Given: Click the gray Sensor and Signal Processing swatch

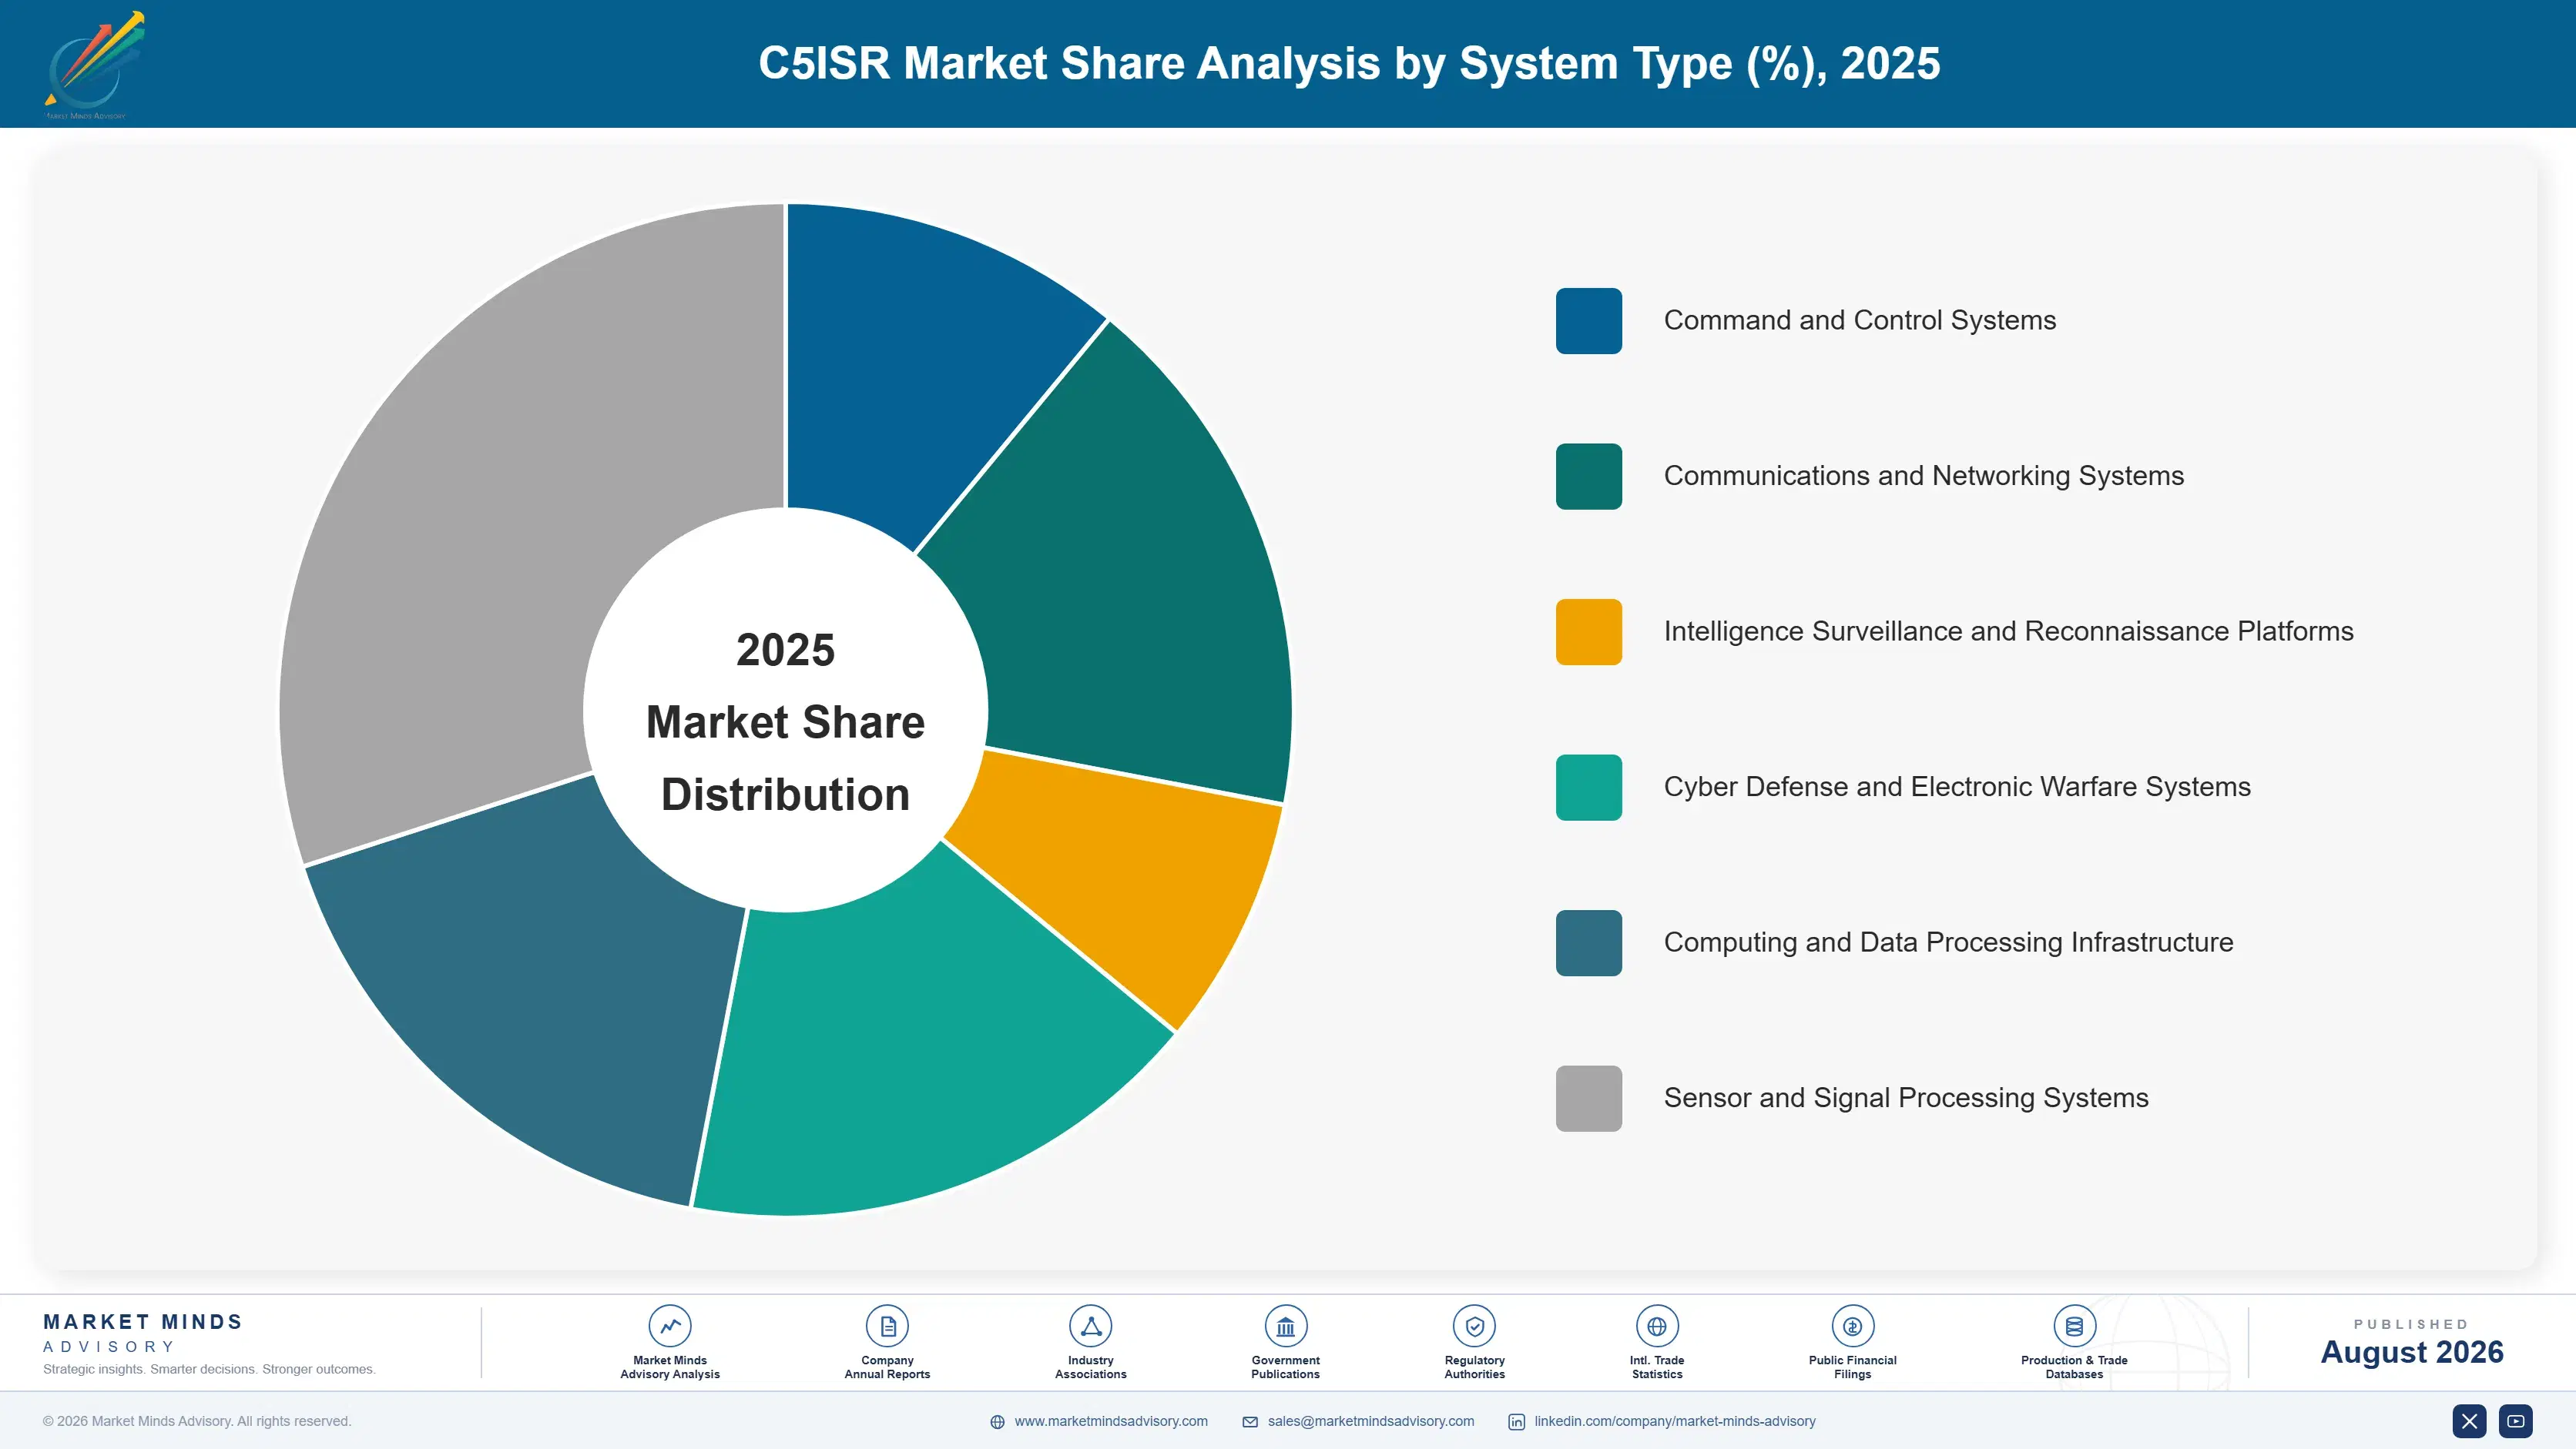Looking at the screenshot, I should point(1588,1098).
